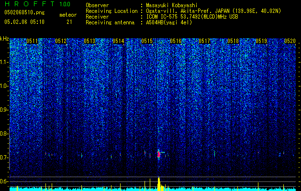Viewport: 301px width, 191px height.
Task: Click the 0518 time marker
Action: [x=233, y=41]
